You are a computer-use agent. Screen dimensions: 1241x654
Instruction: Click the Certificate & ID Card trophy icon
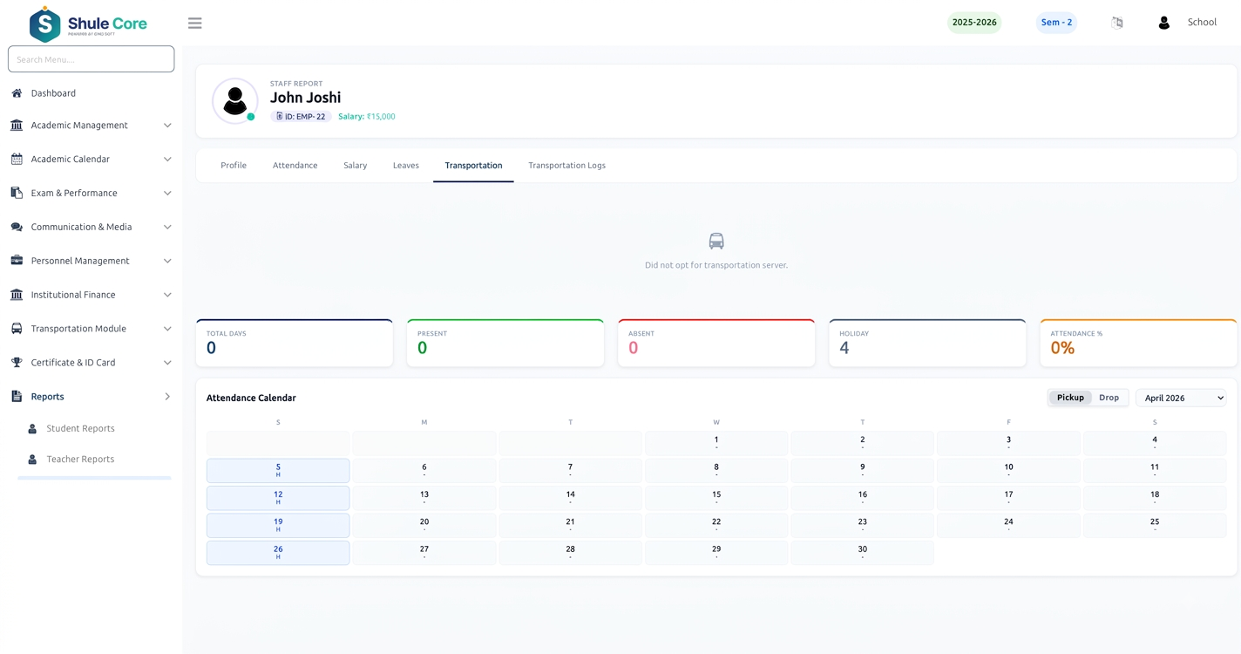17,363
